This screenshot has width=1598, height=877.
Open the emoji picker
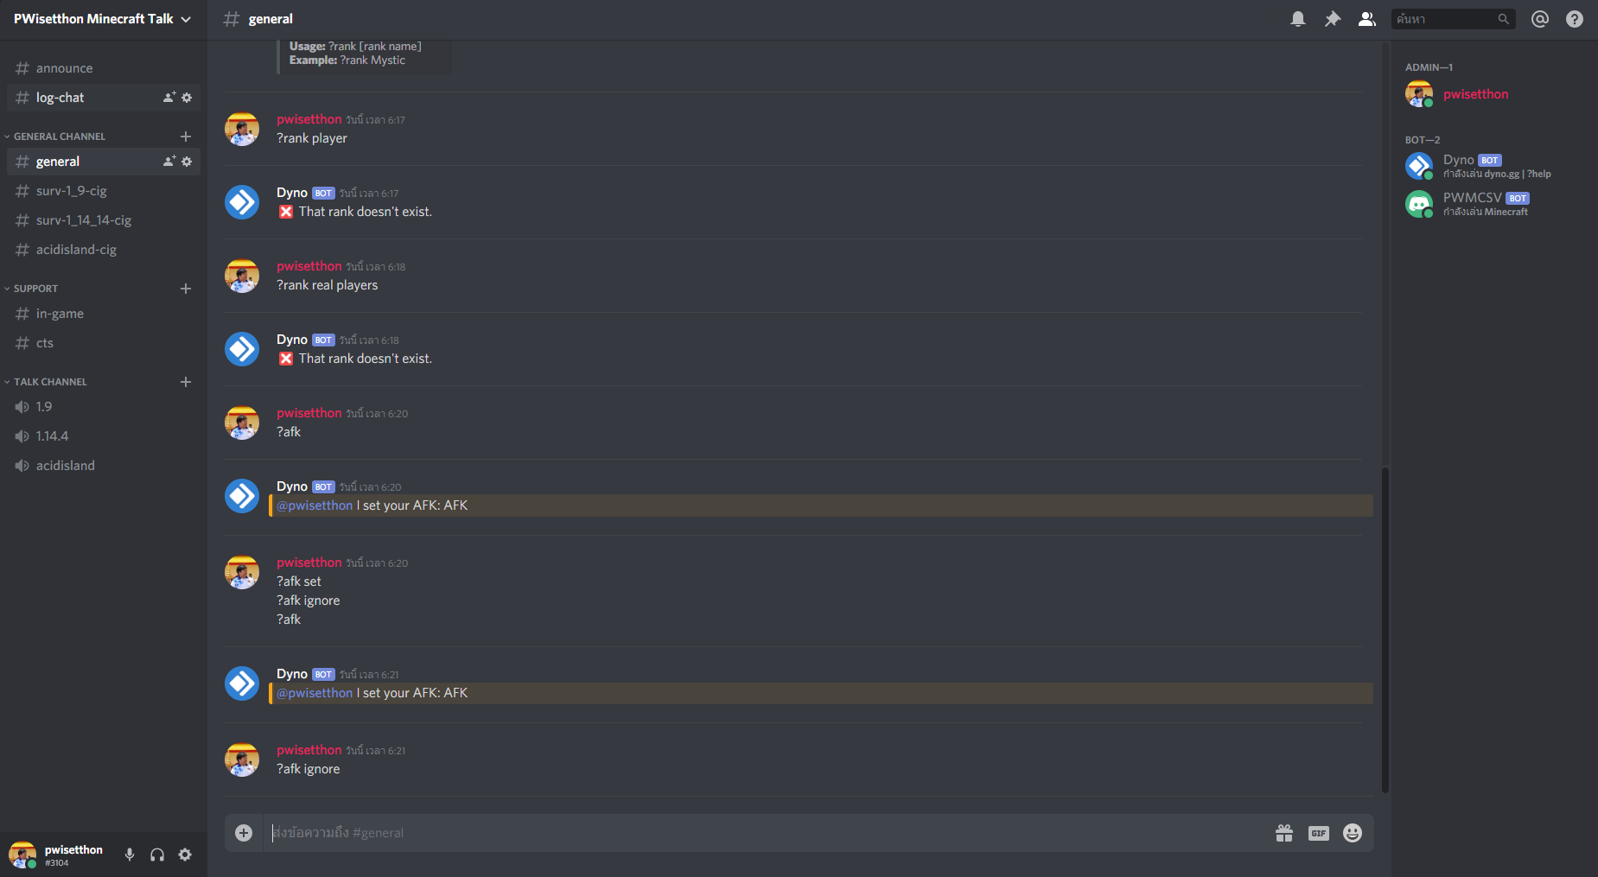(1353, 833)
